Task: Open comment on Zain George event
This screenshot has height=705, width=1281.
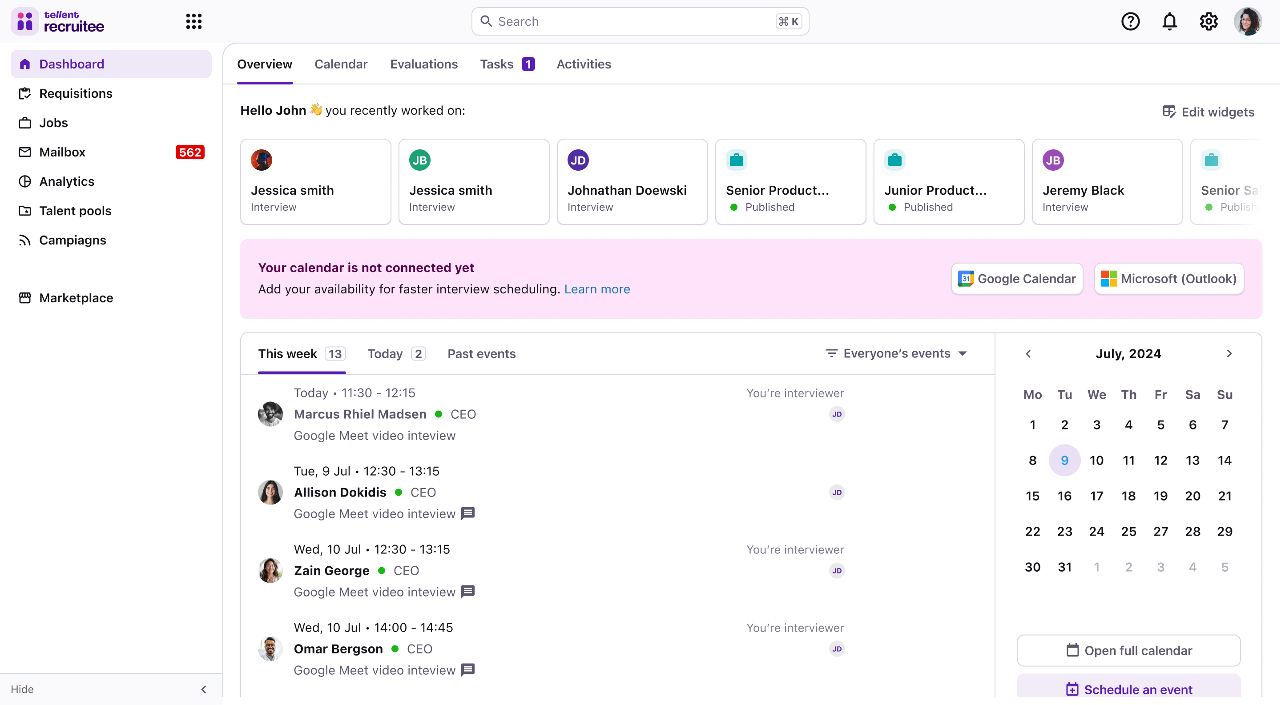Action: click(x=468, y=592)
